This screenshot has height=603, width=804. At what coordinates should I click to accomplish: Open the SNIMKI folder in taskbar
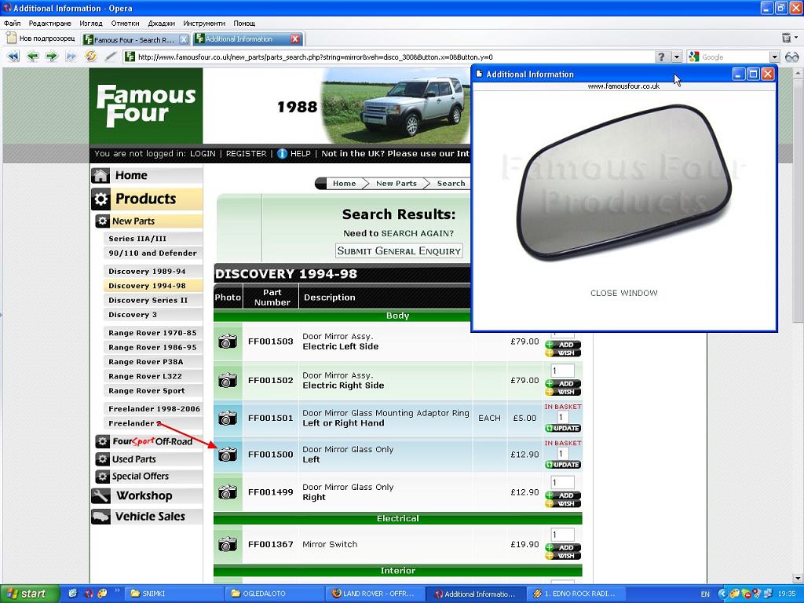(159, 594)
